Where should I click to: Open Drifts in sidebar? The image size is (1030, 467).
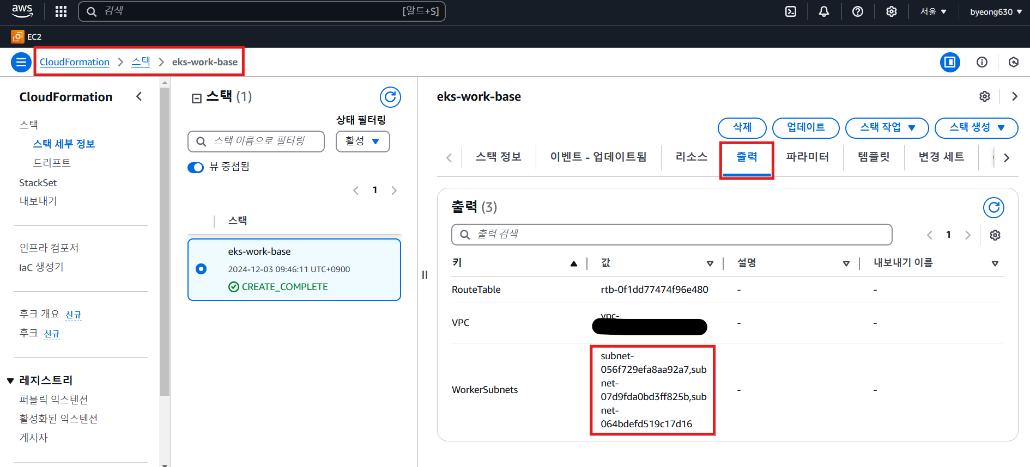pos(52,163)
